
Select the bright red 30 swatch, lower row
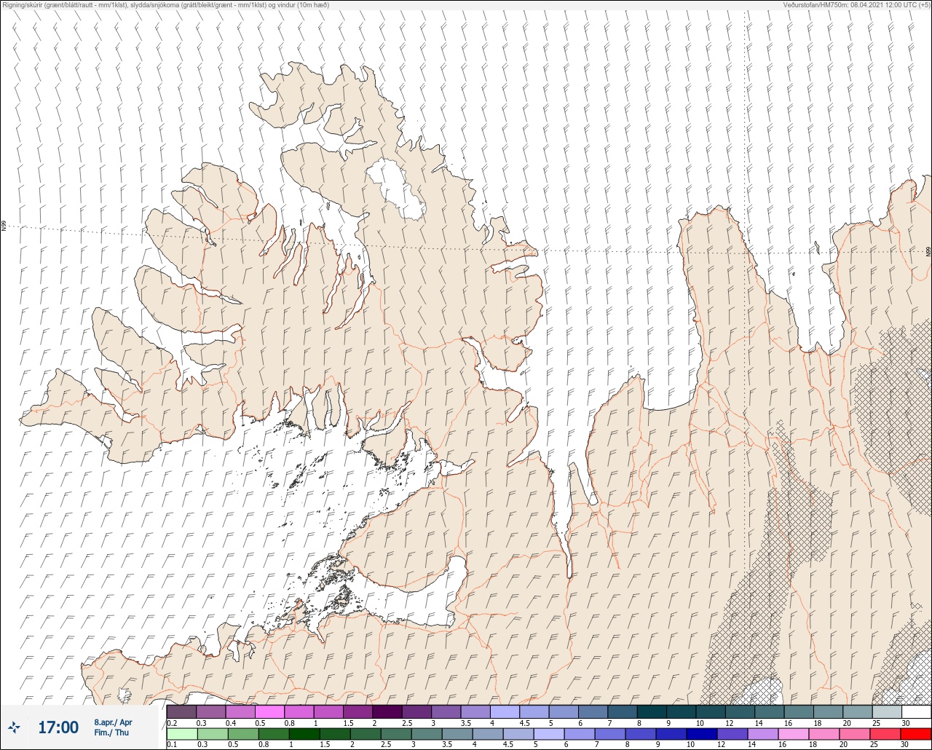pyautogui.click(x=916, y=734)
